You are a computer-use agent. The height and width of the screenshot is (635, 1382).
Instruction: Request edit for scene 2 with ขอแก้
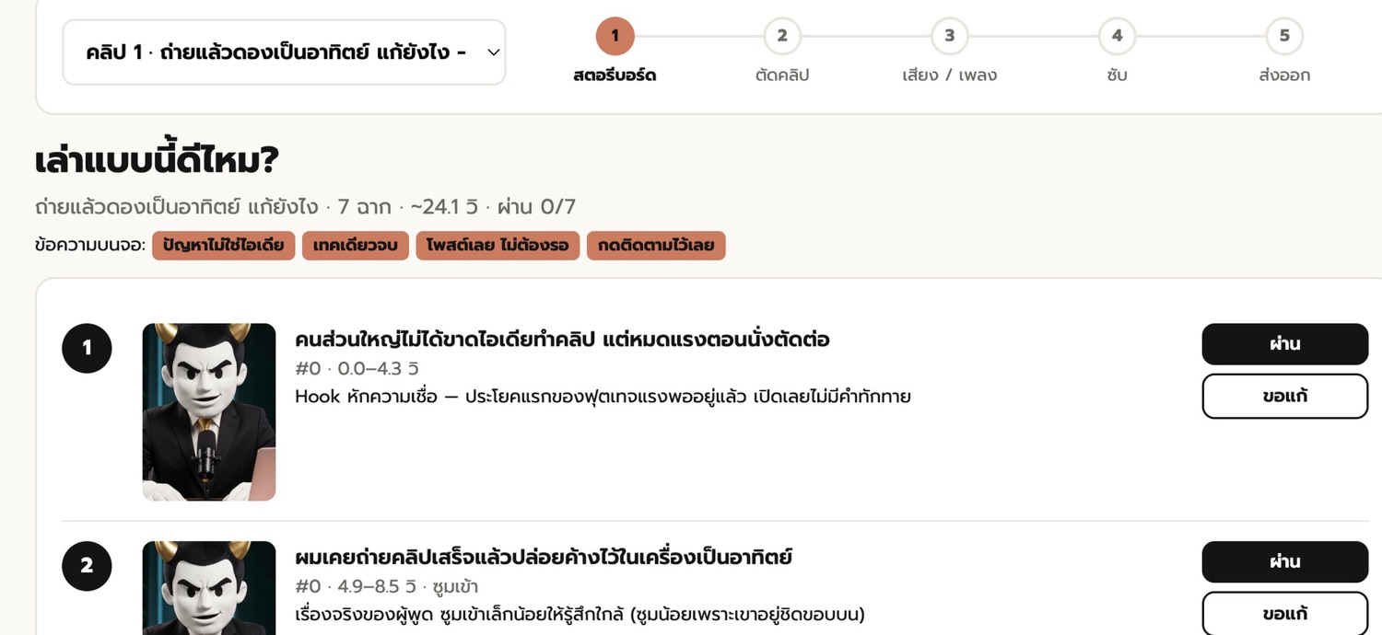(1285, 613)
